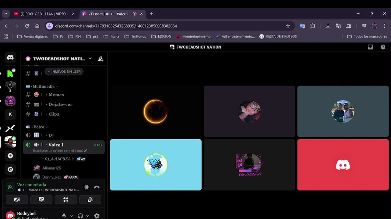Click the invite people icon beside server name

[100, 59]
